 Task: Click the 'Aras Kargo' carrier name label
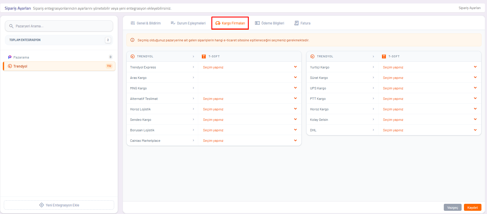tap(138, 78)
